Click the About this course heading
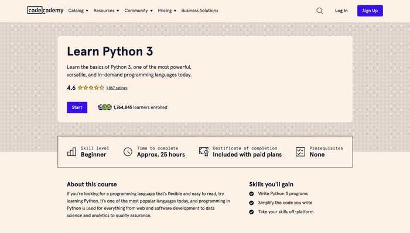This screenshot has height=233, width=410. click(92, 185)
